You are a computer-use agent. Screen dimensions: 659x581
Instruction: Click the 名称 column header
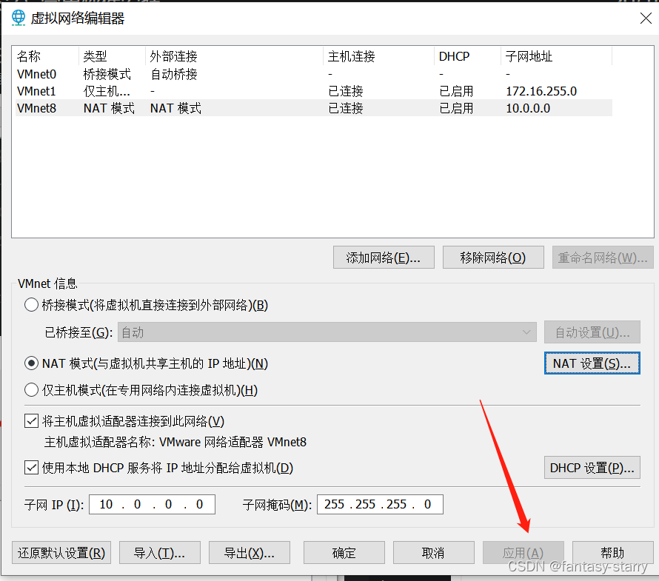pos(45,56)
